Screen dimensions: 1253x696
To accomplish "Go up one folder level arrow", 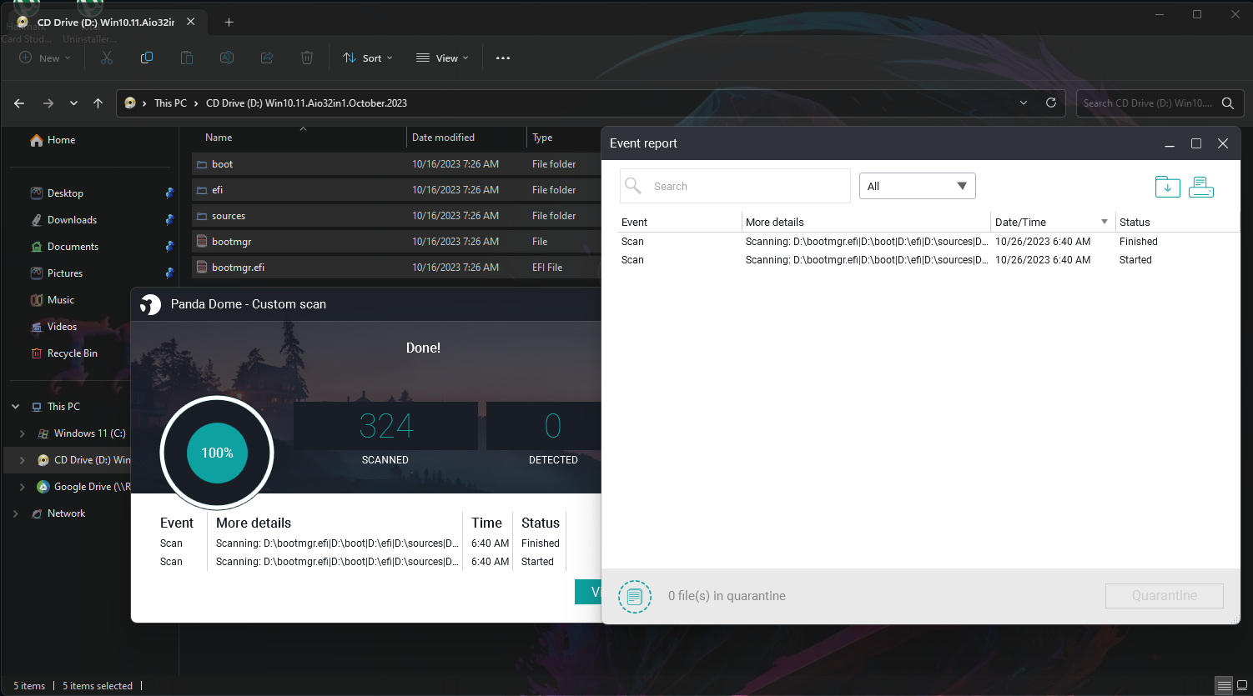I will (x=98, y=103).
